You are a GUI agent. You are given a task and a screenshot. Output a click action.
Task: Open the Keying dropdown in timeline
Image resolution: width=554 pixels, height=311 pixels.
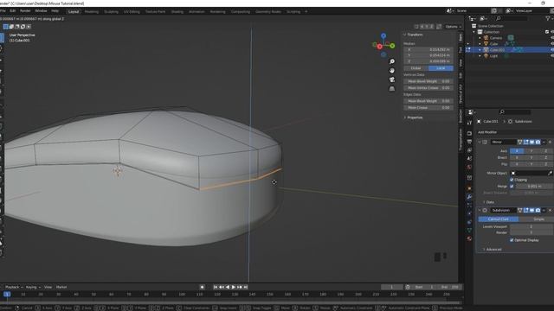pyautogui.click(x=33, y=288)
